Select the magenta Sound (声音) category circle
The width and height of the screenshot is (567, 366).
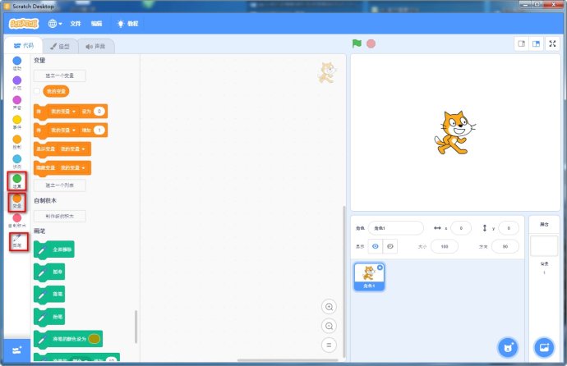pos(17,99)
